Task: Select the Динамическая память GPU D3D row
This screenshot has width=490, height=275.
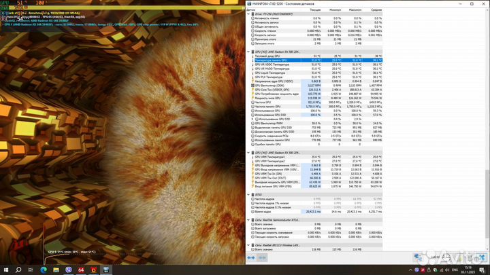Action: click(316, 132)
